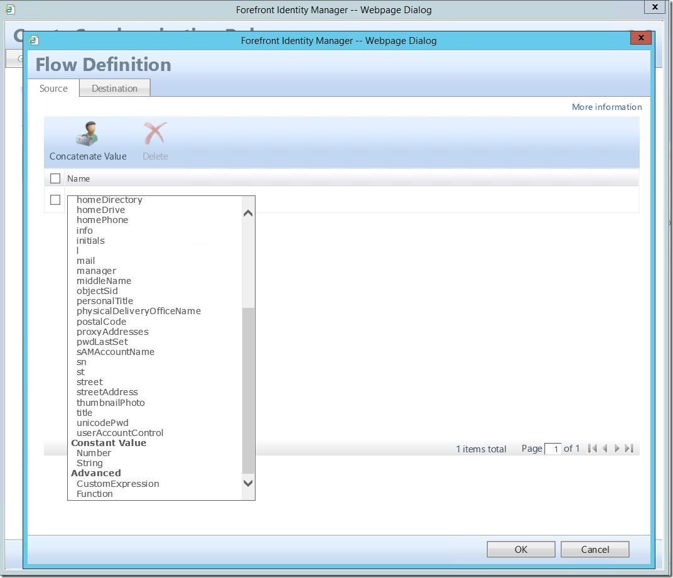The height and width of the screenshot is (578, 673).
Task: Click the Delete icon in toolbar
Action: coord(155,134)
